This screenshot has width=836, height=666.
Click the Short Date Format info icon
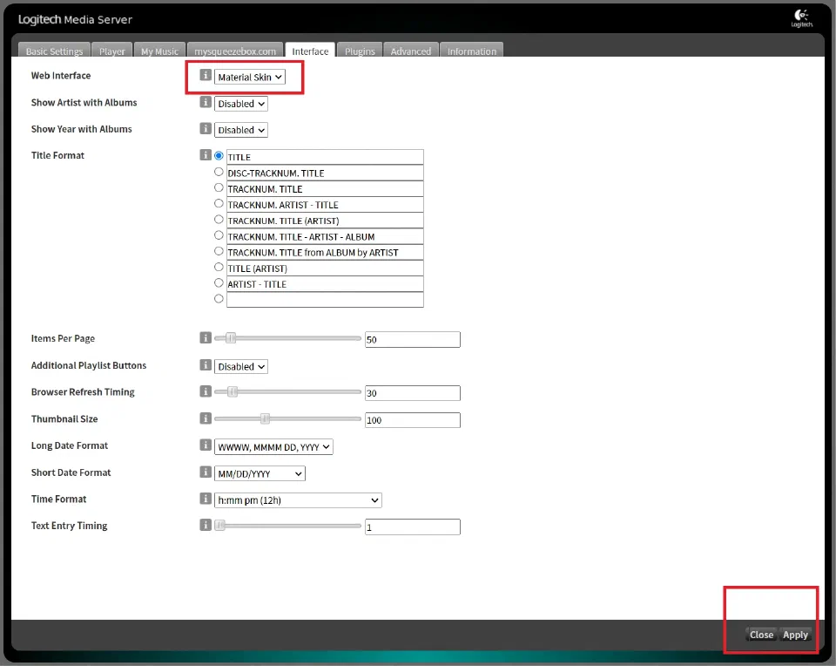pyautogui.click(x=206, y=472)
